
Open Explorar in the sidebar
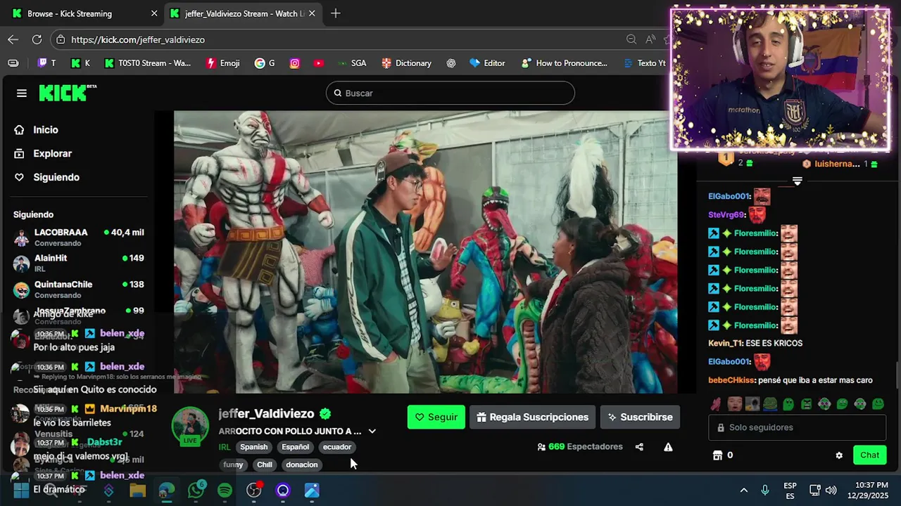point(43,153)
